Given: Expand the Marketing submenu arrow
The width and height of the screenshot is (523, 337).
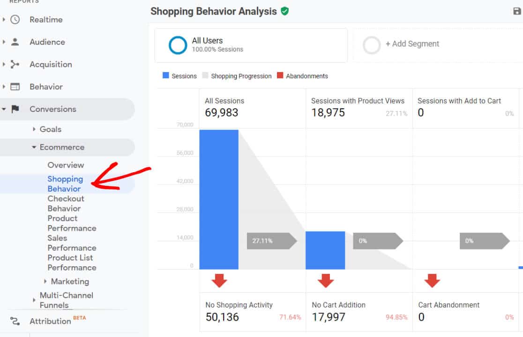Looking at the screenshot, I should [x=45, y=281].
